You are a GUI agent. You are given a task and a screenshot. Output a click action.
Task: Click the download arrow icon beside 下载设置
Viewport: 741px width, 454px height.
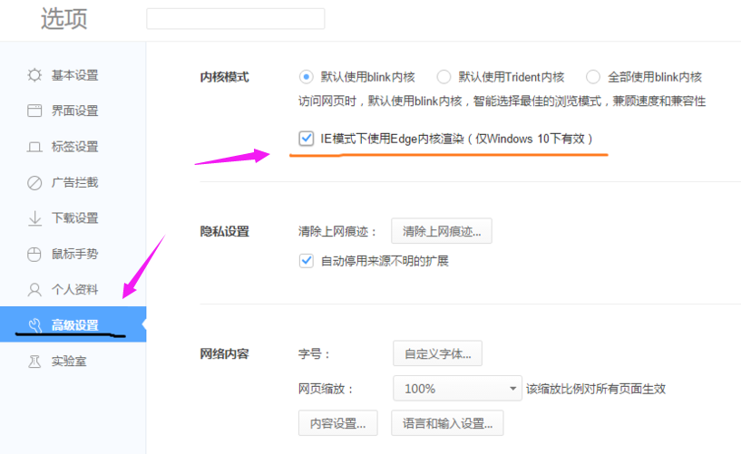pos(34,218)
